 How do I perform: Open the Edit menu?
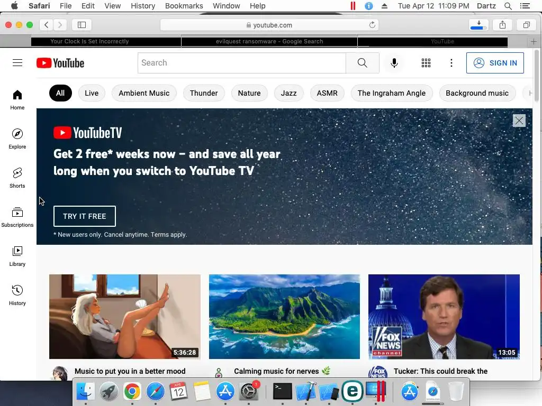click(88, 6)
